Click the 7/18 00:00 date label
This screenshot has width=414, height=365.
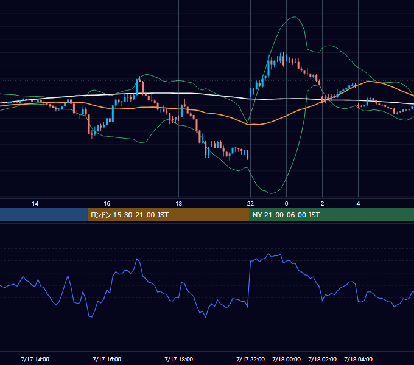coord(286,359)
